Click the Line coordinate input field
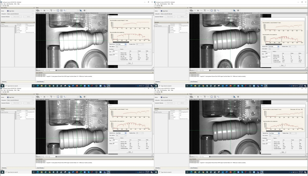This screenshot has width=308, height=176. (x=115, y=51)
